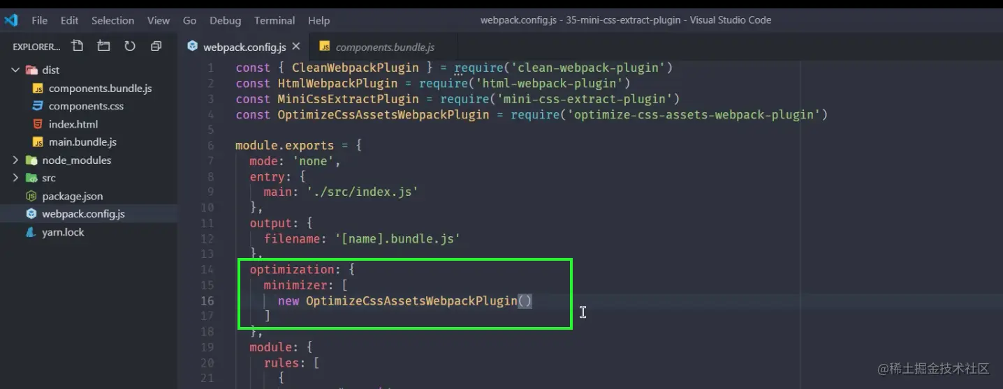
Task: Click the HTML icon beside index.html
Action: [x=38, y=124]
